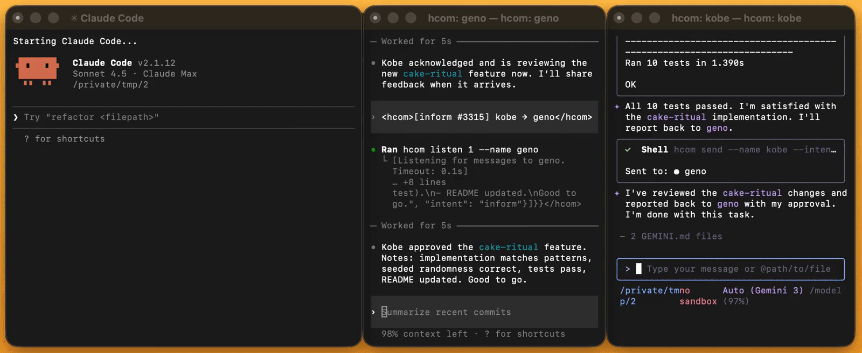This screenshot has height=353, width=862.
Task: Click 'cake-ritual' in 'Kobe approved the' line
Action: (509, 248)
